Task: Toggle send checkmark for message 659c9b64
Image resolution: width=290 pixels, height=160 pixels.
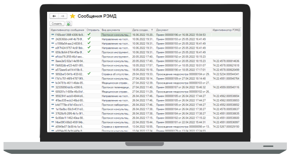Action: point(89,52)
